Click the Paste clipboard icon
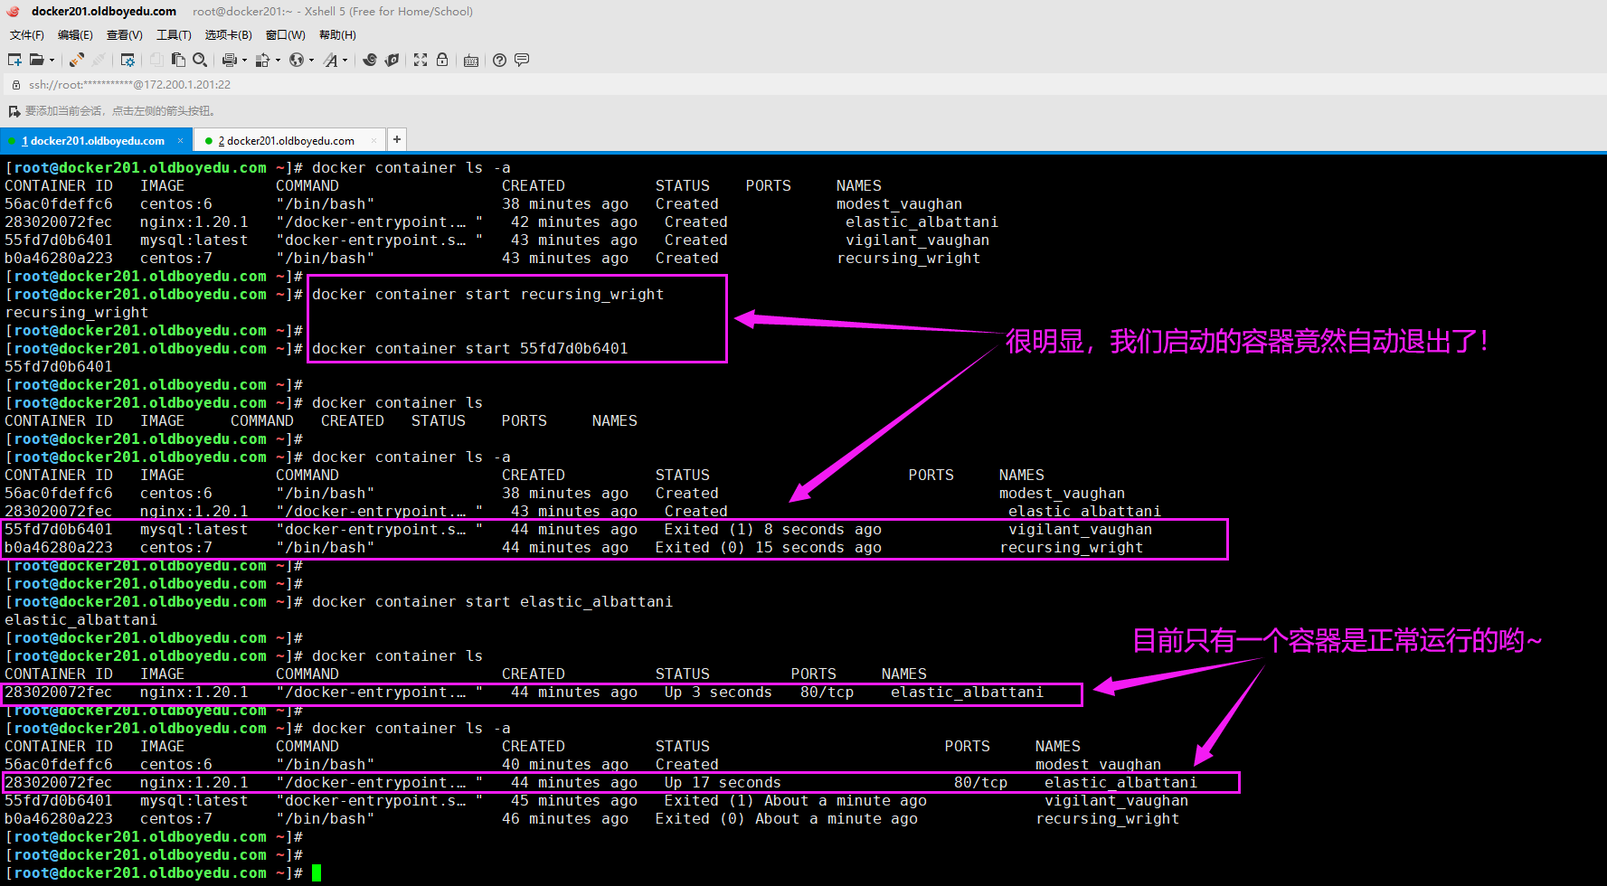 pyautogui.click(x=178, y=60)
